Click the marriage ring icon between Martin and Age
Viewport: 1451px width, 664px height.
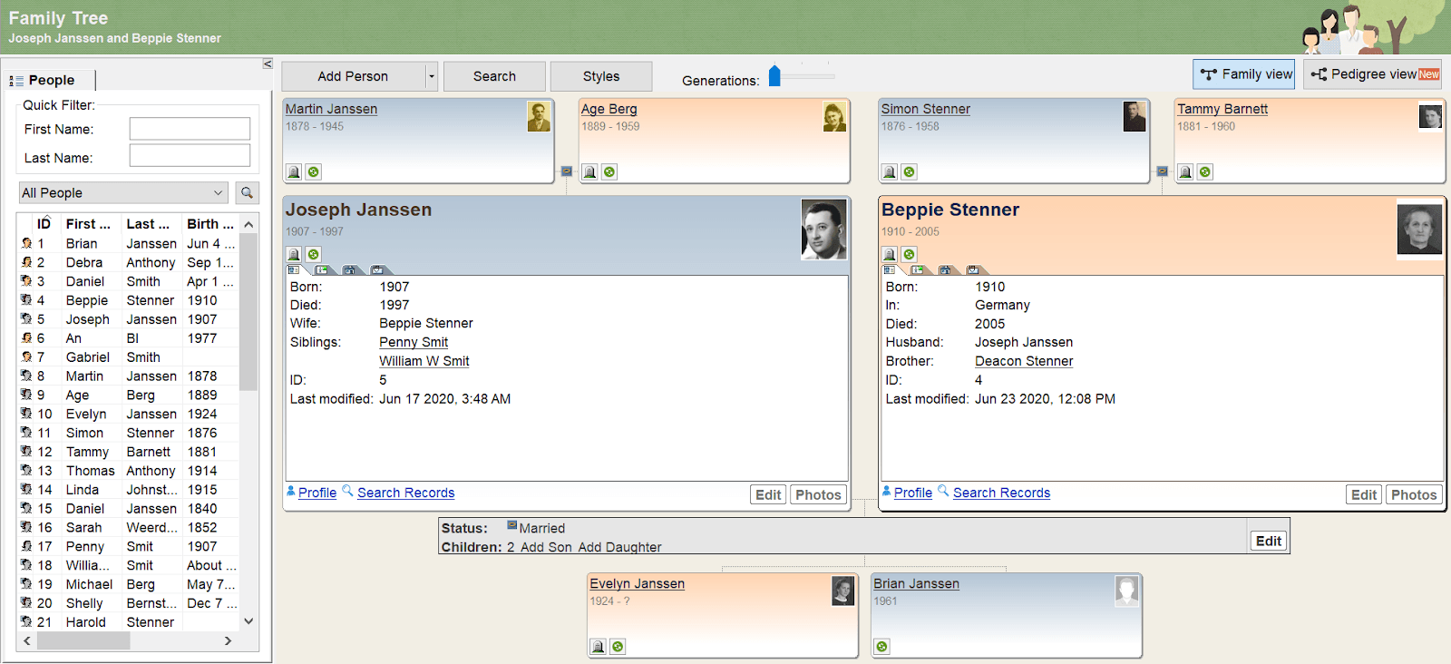click(567, 171)
